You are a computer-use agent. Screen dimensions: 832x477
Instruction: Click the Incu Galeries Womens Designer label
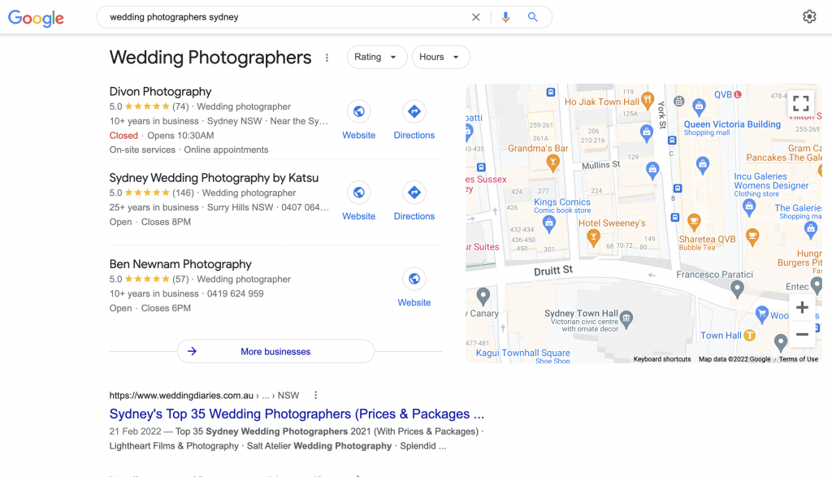pos(771,181)
